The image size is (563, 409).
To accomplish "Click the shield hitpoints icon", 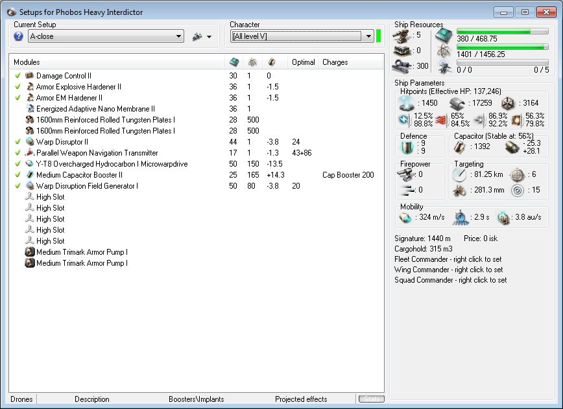I will coord(407,103).
